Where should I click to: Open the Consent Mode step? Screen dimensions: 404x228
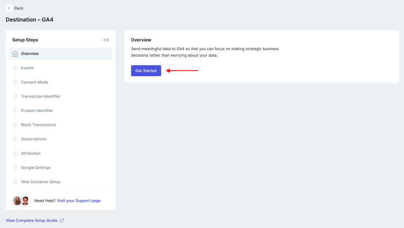34,82
